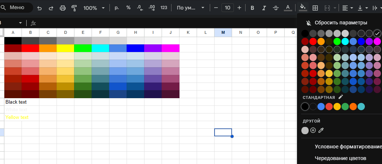Pick the bright green palette swatch

(337, 41)
